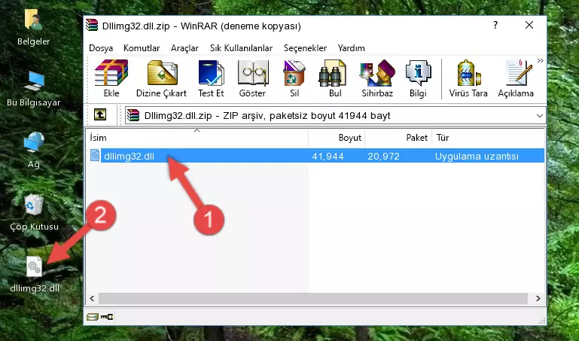Viewport: 579px width, 341px height.
Task: Start Virüs Tara scan
Action: point(468,78)
